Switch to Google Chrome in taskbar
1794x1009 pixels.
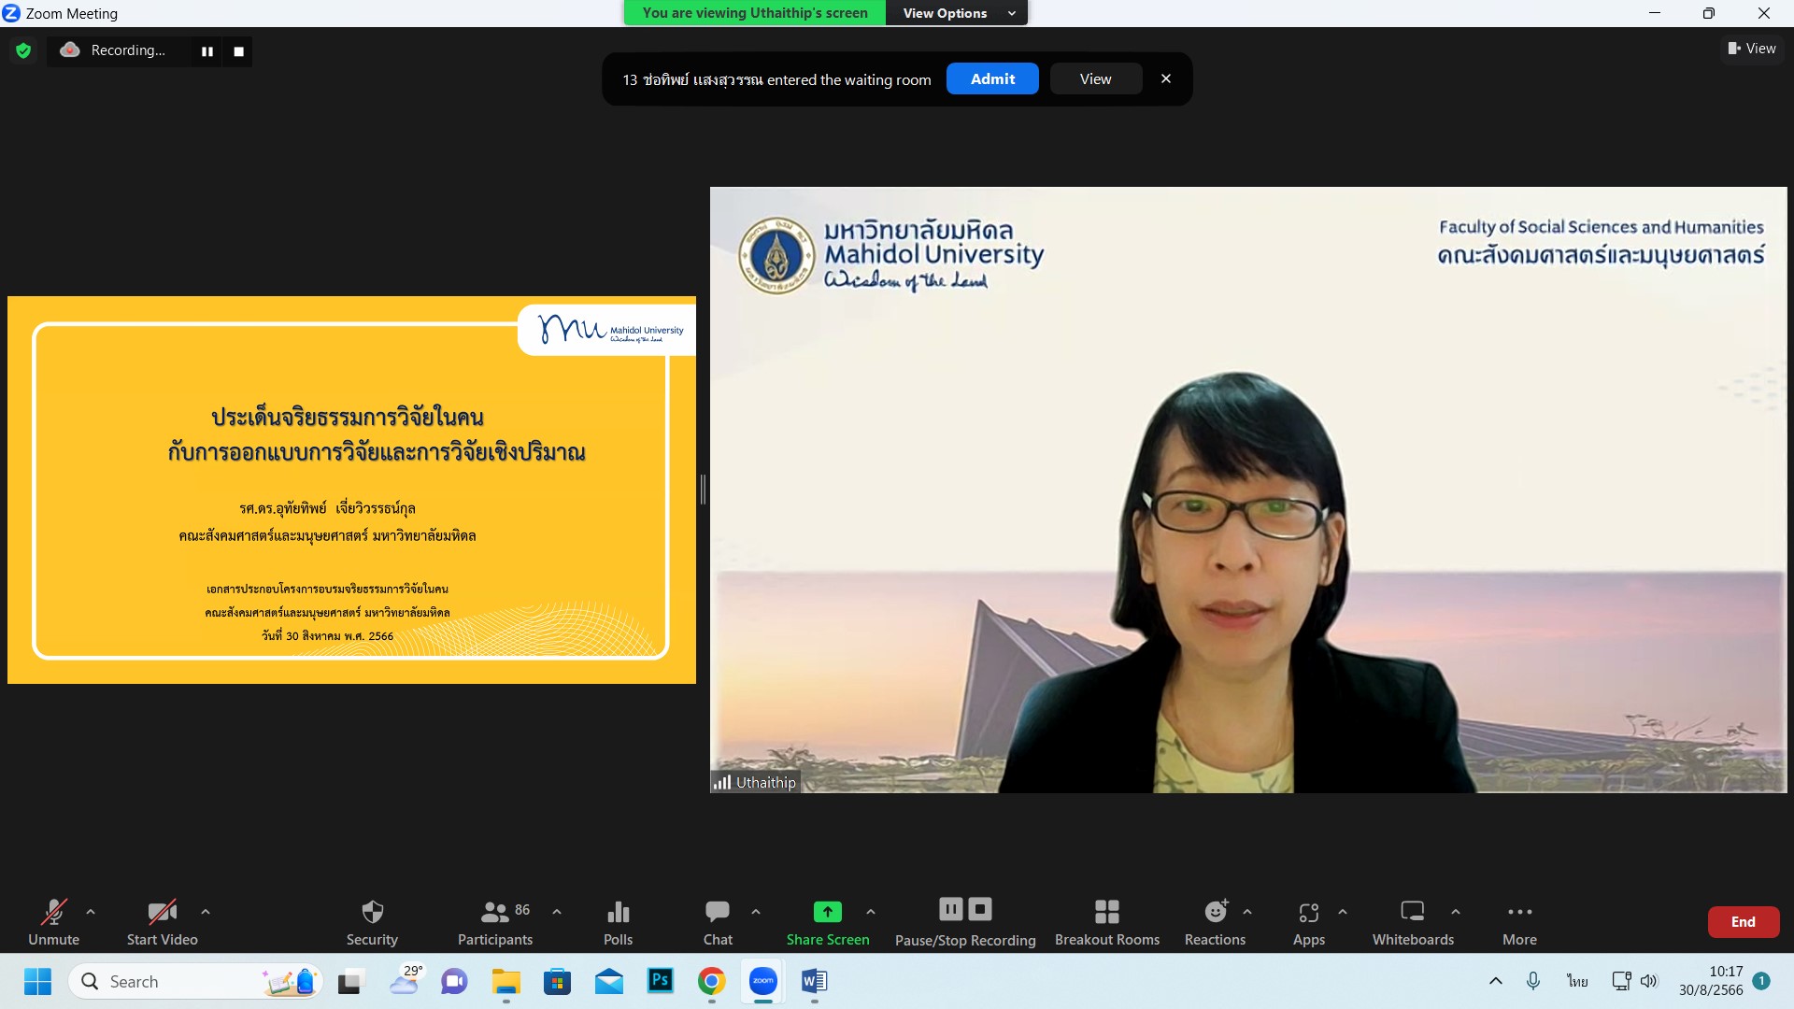coord(712,981)
